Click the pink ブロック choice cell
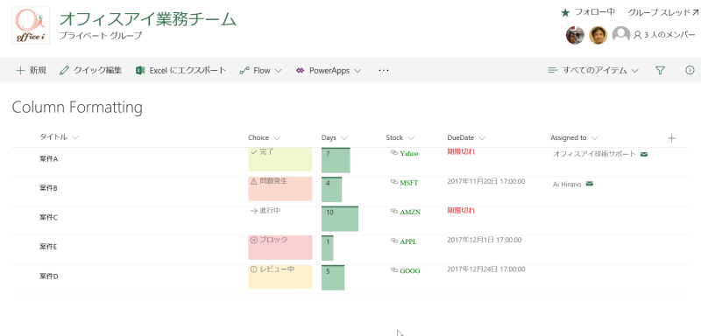This screenshot has height=336, width=701. click(x=280, y=248)
